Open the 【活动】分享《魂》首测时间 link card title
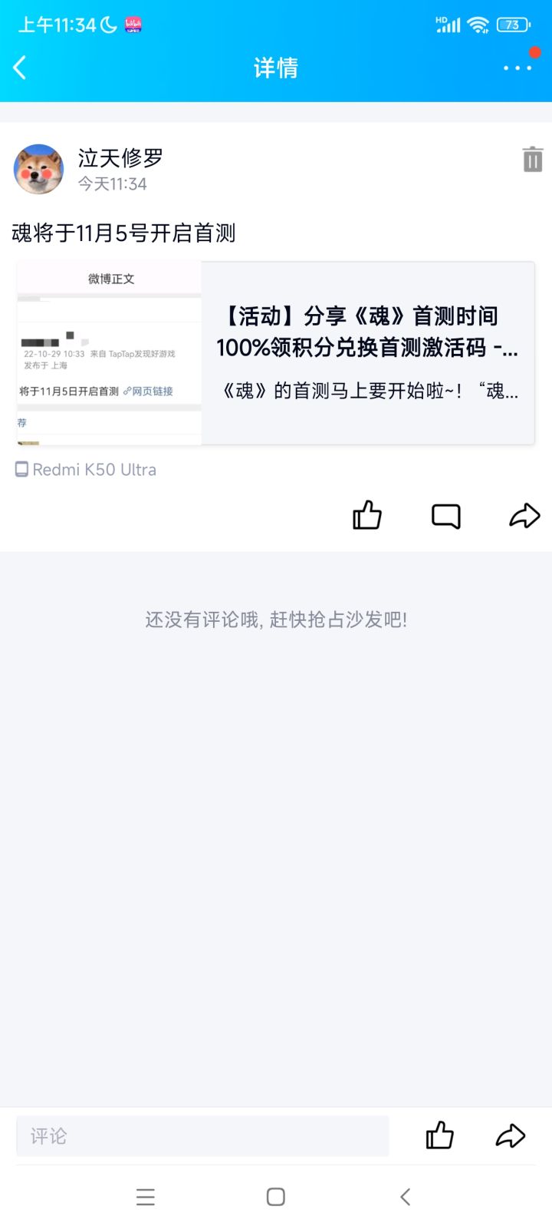Viewport: 552px width, 1229px height. coord(367,332)
